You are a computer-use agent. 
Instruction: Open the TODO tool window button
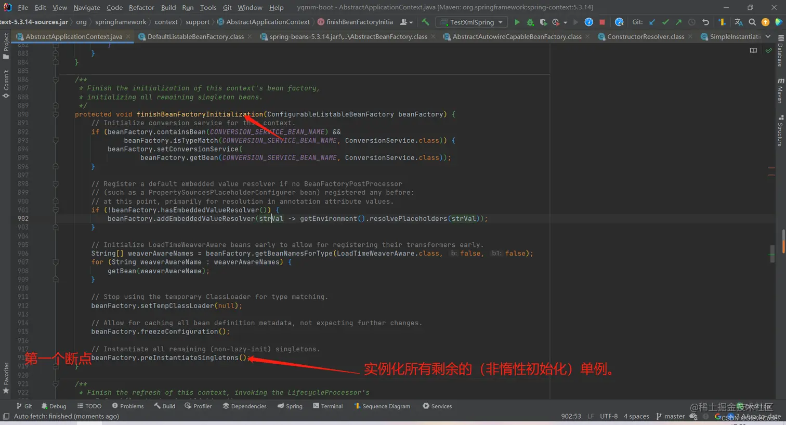click(x=89, y=406)
